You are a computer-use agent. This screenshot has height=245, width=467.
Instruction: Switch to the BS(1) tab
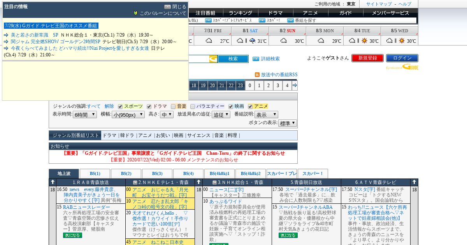pos(95,174)
